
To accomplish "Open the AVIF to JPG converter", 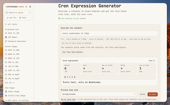I will pyautogui.click(x=12, y=71).
